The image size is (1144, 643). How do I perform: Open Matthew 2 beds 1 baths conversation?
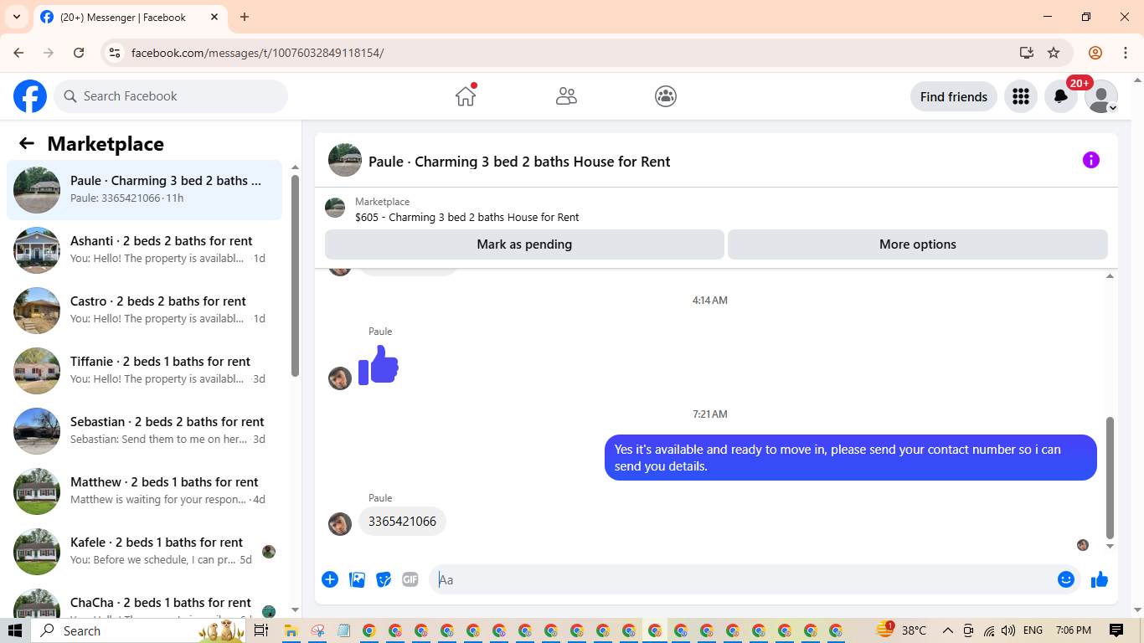pyautogui.click(x=144, y=491)
